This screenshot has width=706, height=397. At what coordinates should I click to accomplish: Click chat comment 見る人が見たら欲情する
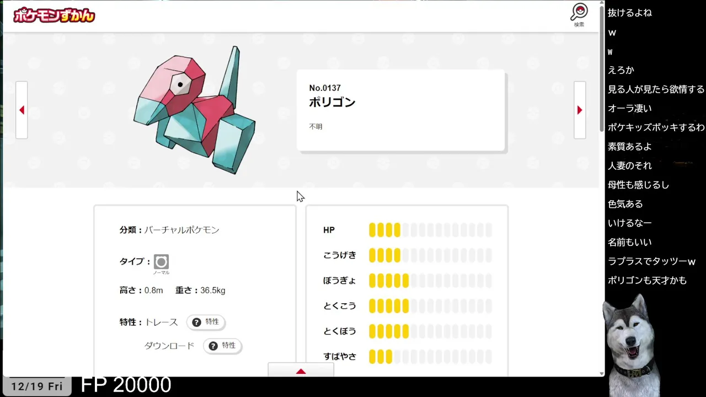[x=656, y=89]
